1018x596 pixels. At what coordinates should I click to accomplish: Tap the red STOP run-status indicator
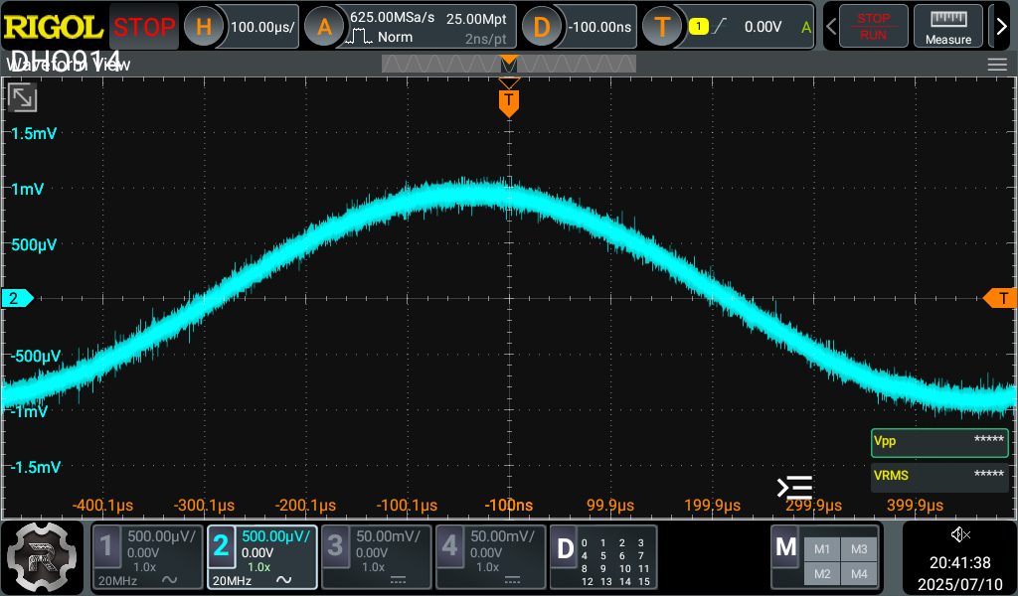tap(144, 27)
